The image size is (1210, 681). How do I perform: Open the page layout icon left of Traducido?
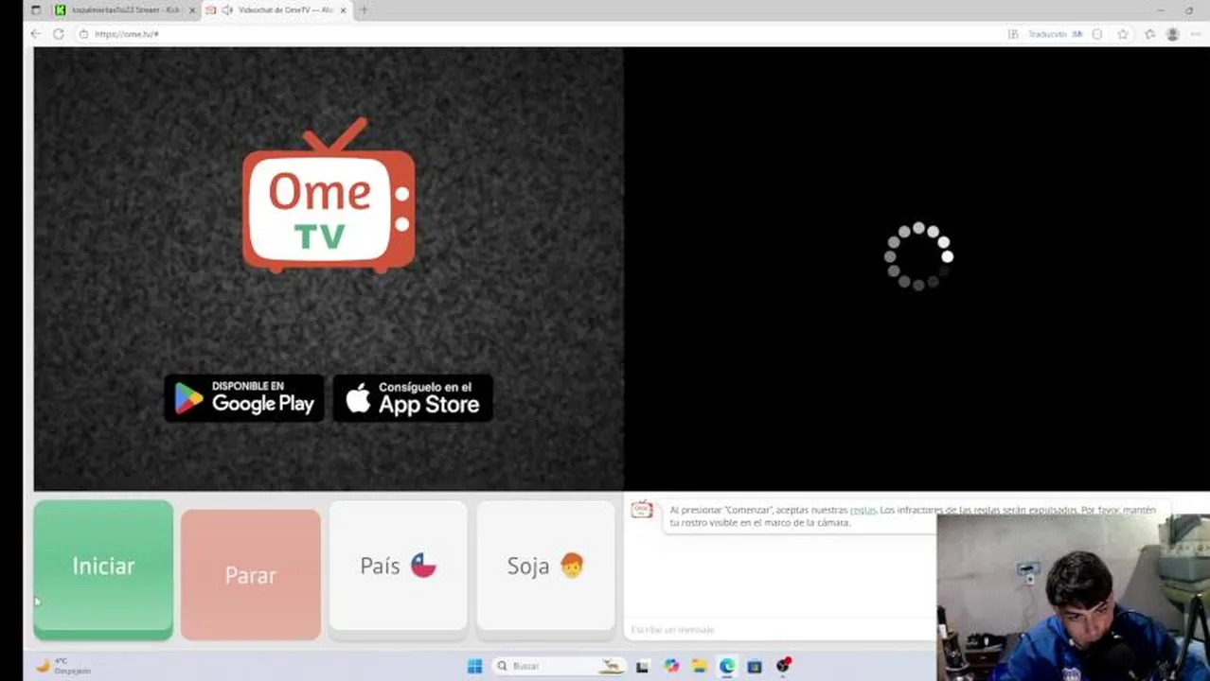[x=1013, y=34]
